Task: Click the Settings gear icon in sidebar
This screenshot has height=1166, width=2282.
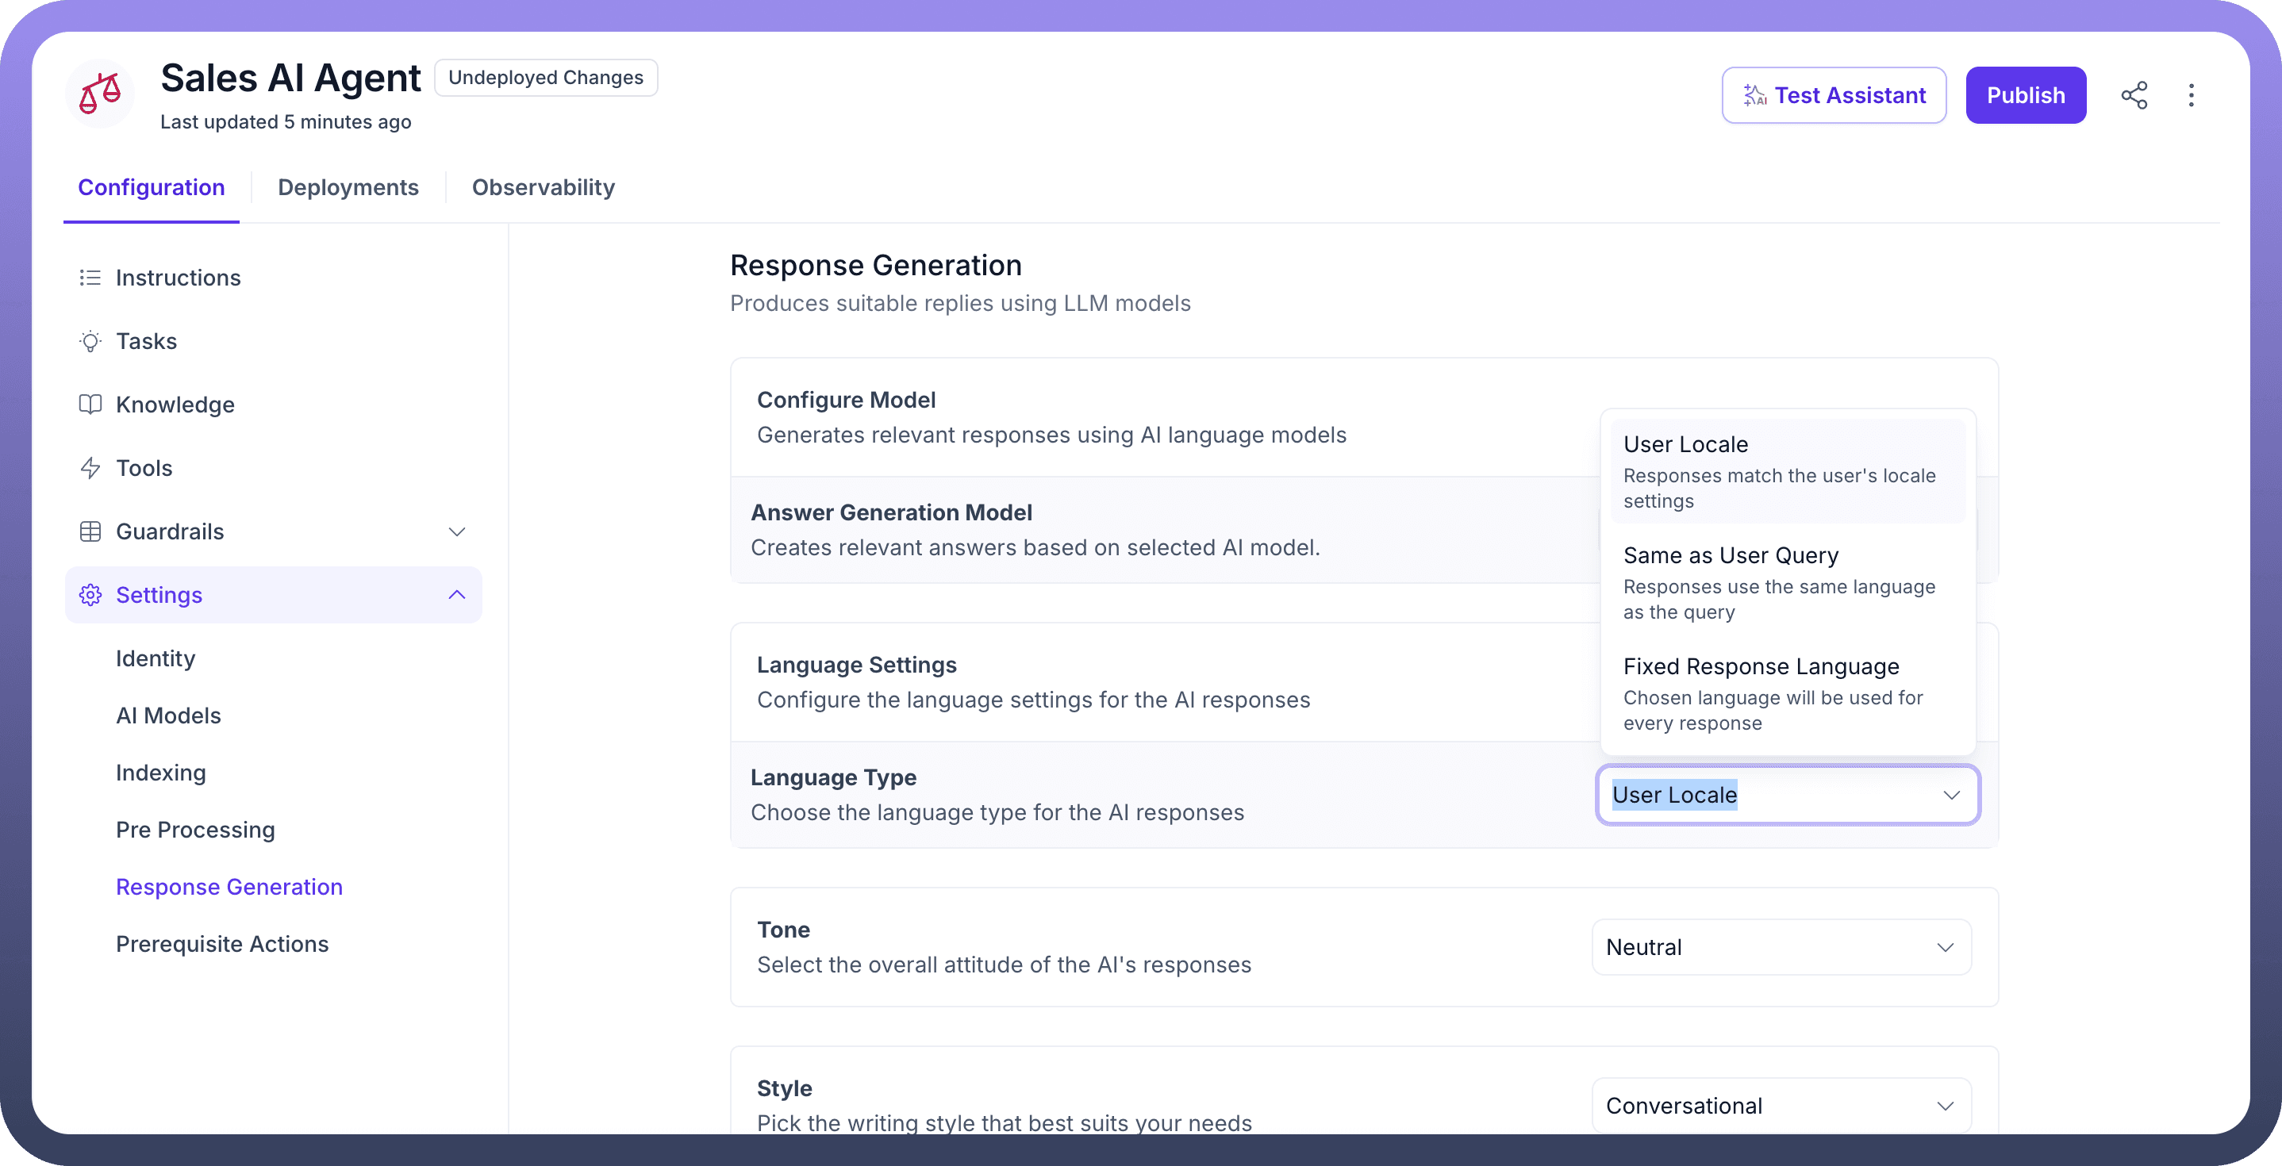Action: 90,595
